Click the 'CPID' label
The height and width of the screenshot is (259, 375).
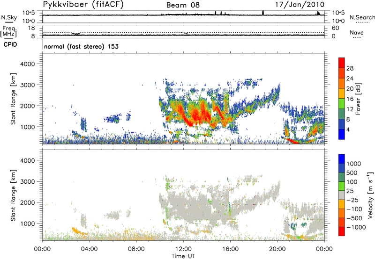pos(10,44)
